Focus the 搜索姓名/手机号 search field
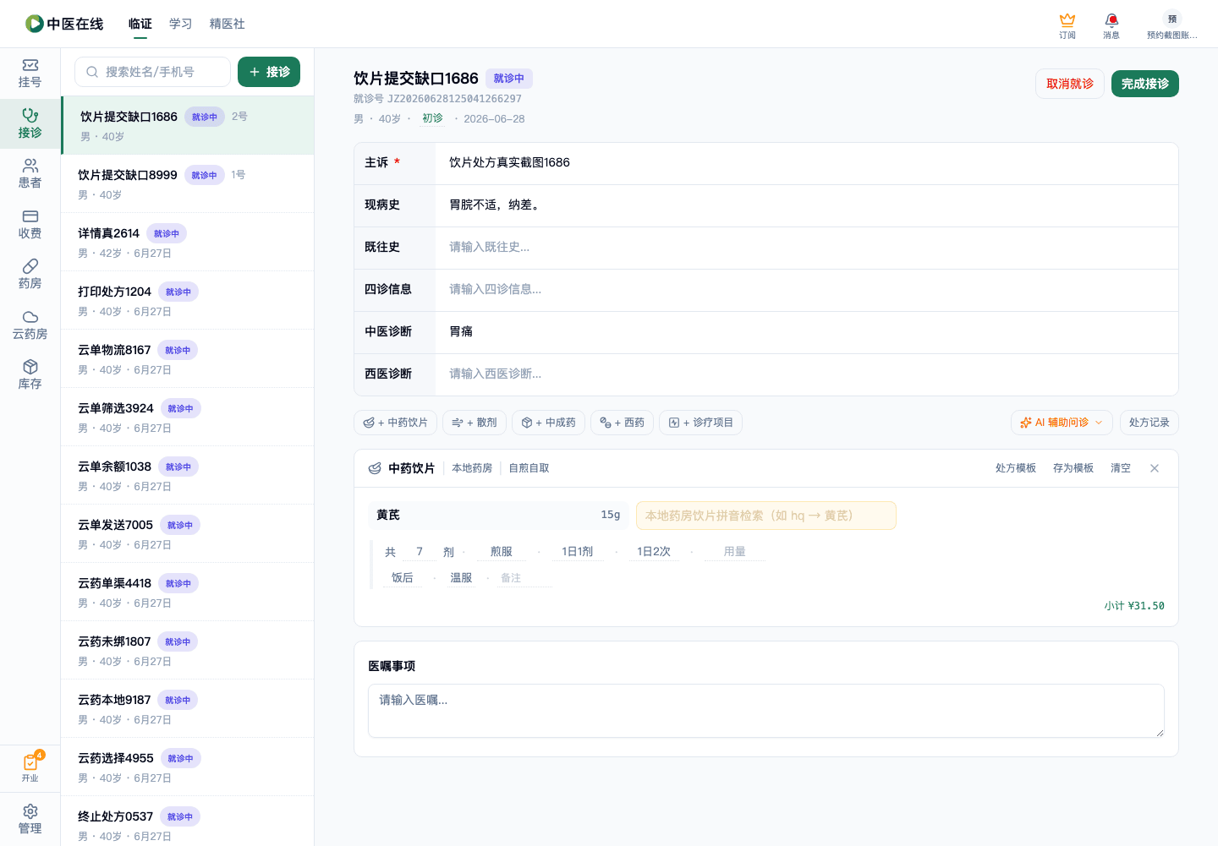This screenshot has width=1218, height=846. pyautogui.click(x=152, y=72)
